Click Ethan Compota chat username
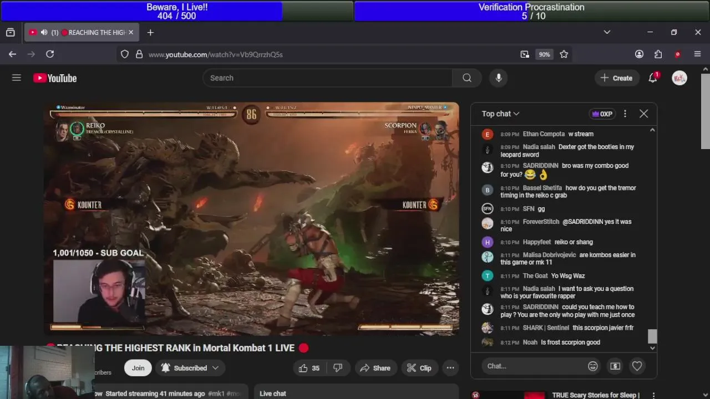The width and height of the screenshot is (710, 399). pos(544,134)
